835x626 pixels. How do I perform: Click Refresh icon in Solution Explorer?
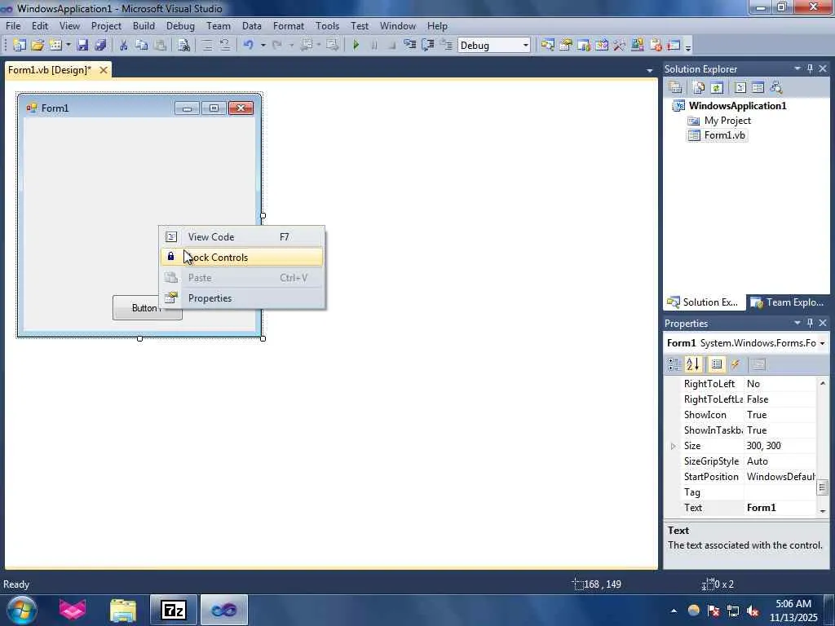pos(717,87)
